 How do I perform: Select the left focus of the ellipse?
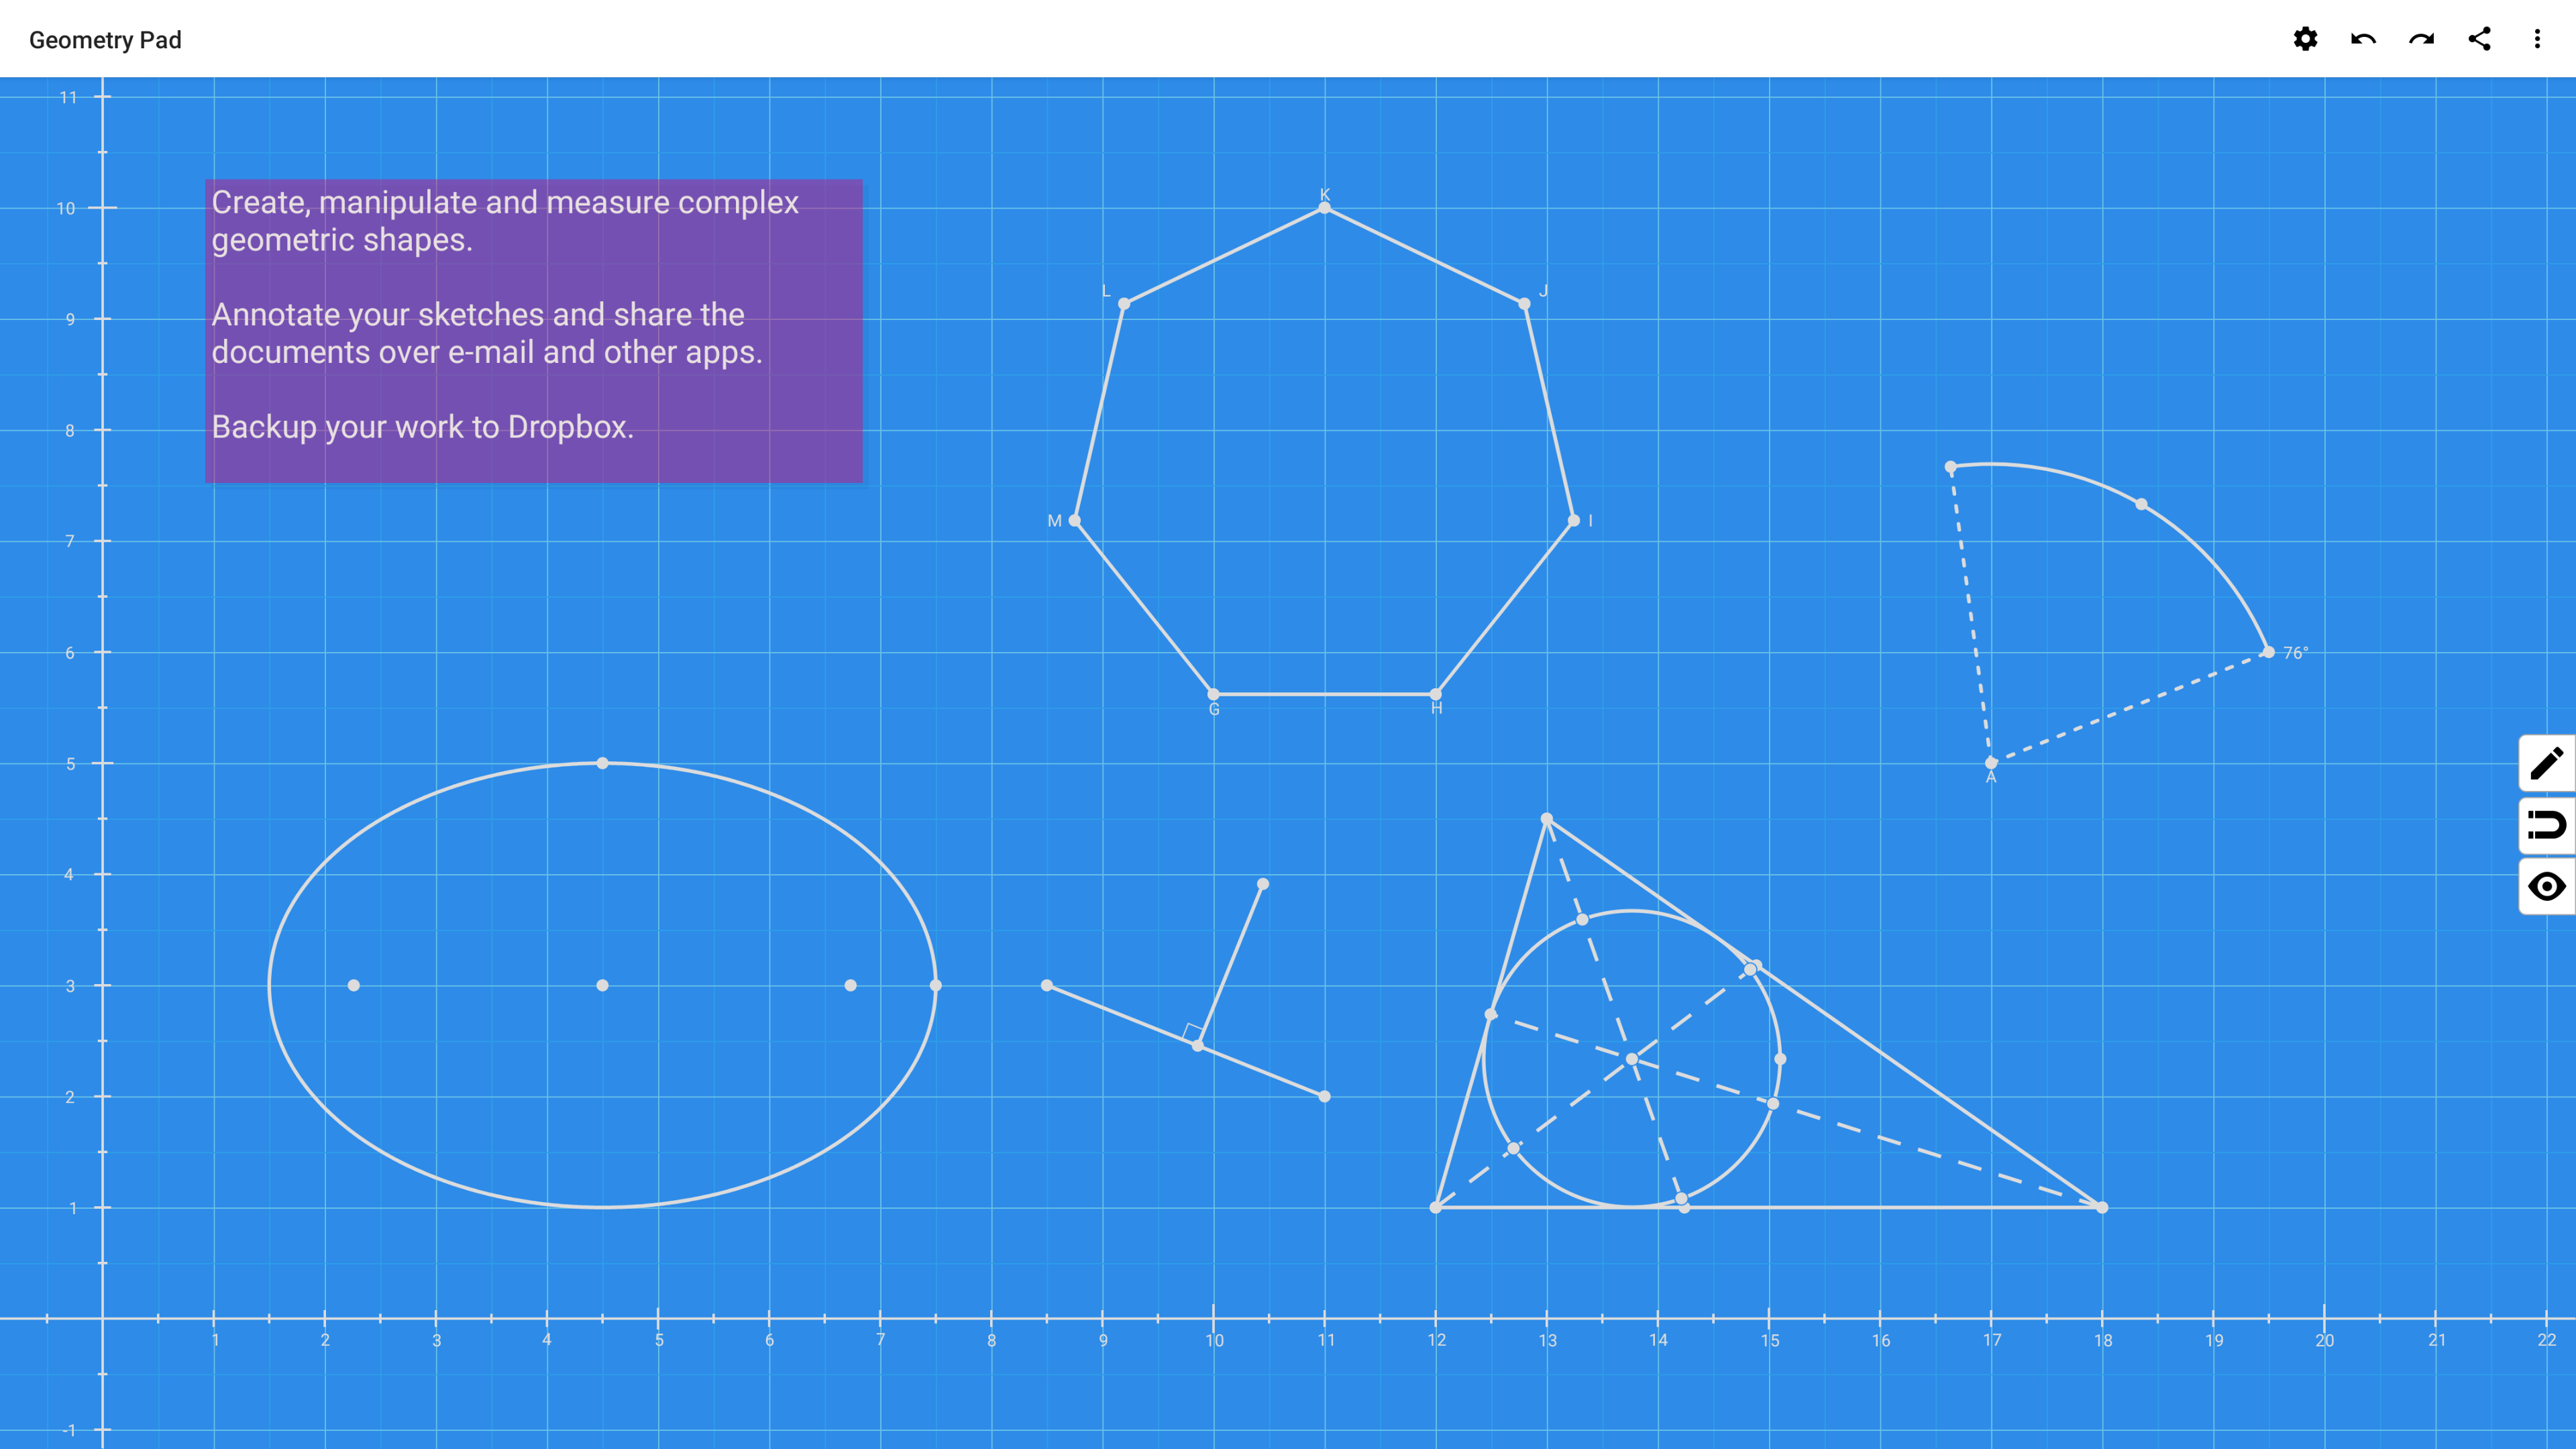point(354,985)
